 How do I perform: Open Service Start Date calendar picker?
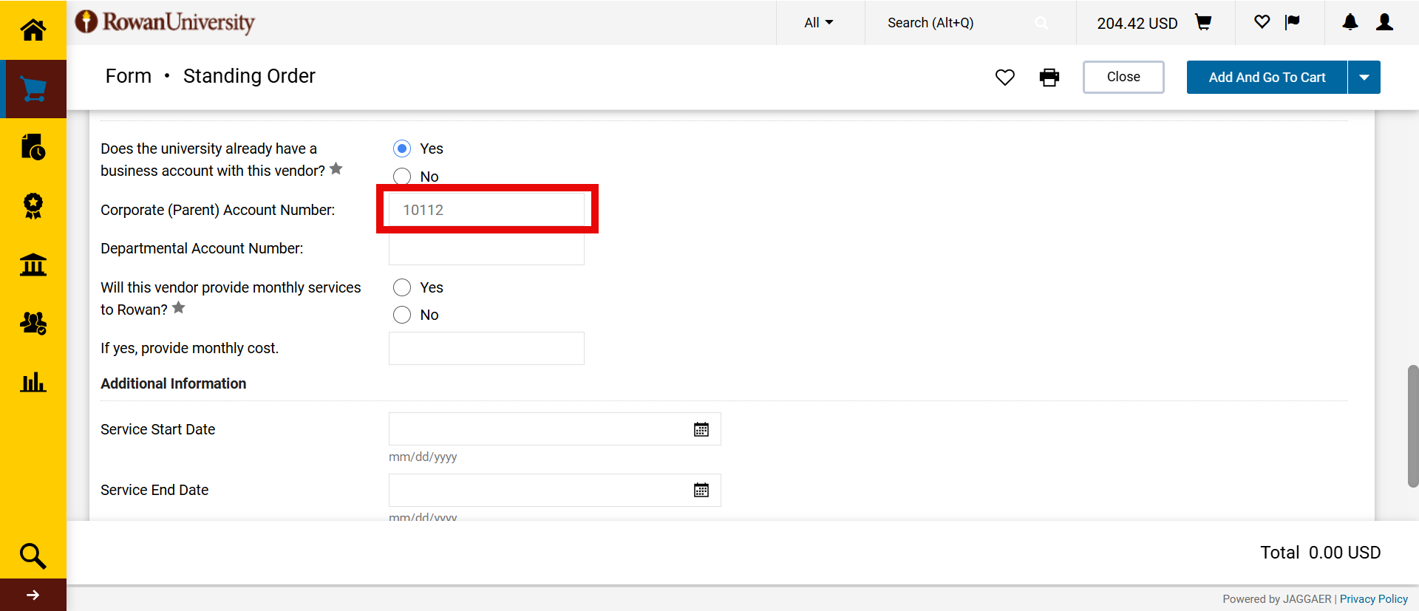point(701,429)
